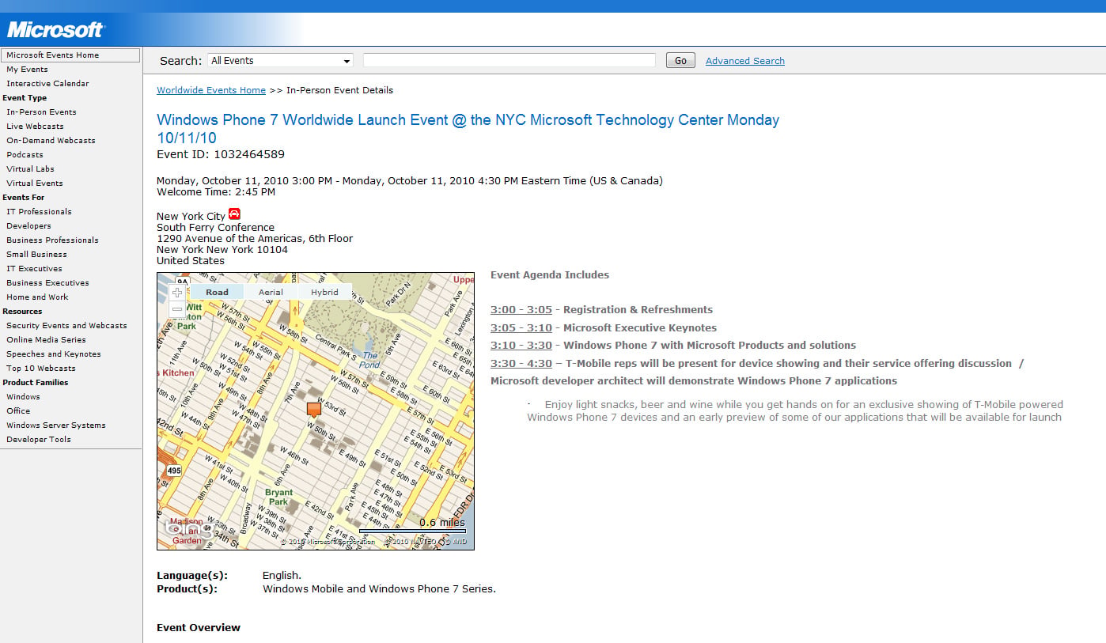Open the Interactive Calendar sidebar item
The height and width of the screenshot is (643, 1106).
click(47, 84)
